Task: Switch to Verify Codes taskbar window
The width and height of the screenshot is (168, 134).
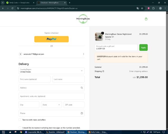Action: (x=98, y=132)
